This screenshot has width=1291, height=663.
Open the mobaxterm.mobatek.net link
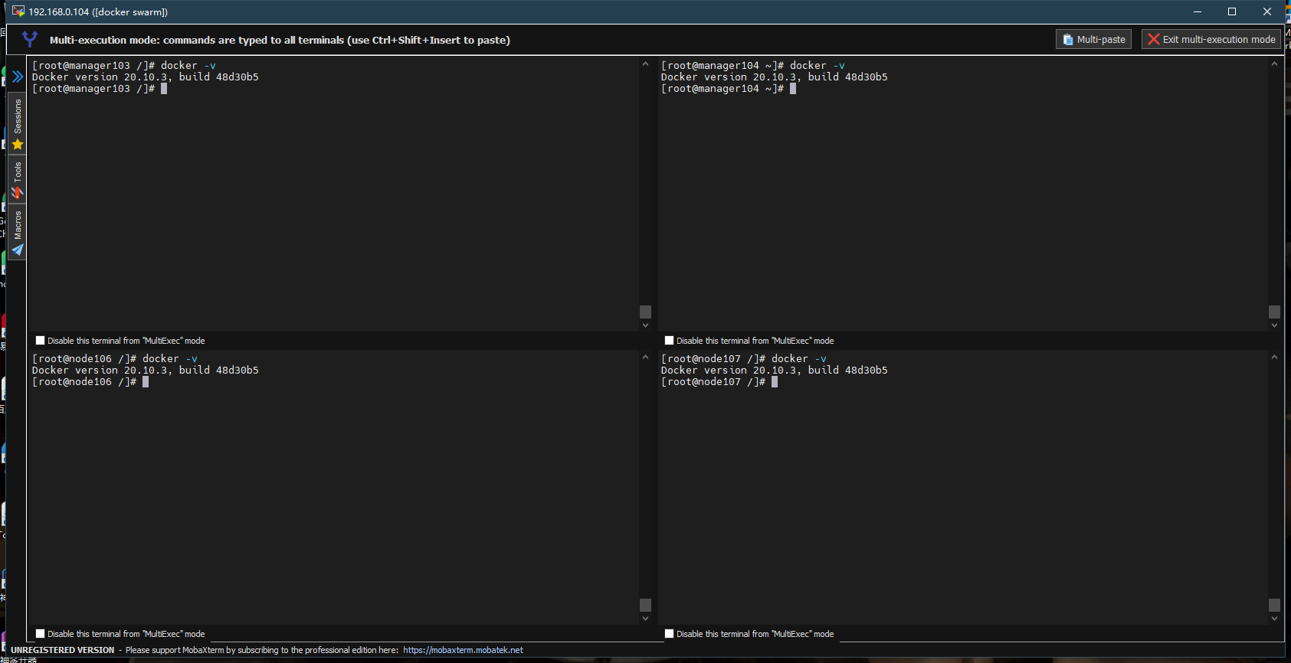pos(463,650)
